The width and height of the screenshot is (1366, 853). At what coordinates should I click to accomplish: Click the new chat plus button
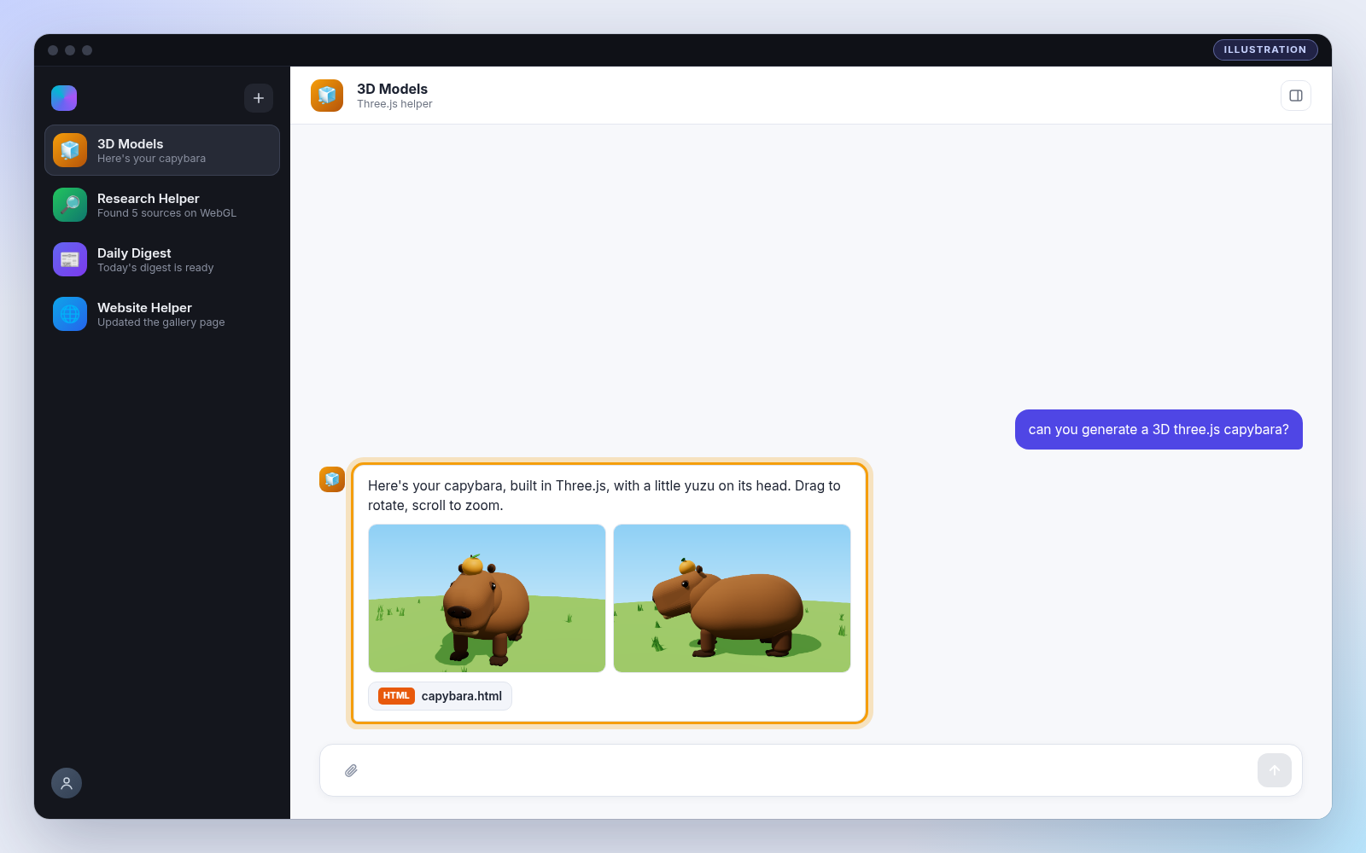pos(259,98)
